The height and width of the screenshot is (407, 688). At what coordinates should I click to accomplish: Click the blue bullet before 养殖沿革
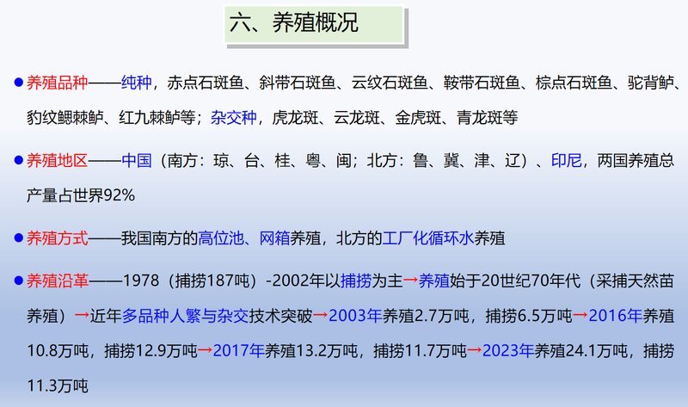(x=16, y=281)
